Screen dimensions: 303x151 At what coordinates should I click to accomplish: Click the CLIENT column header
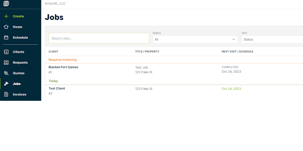coord(53,52)
